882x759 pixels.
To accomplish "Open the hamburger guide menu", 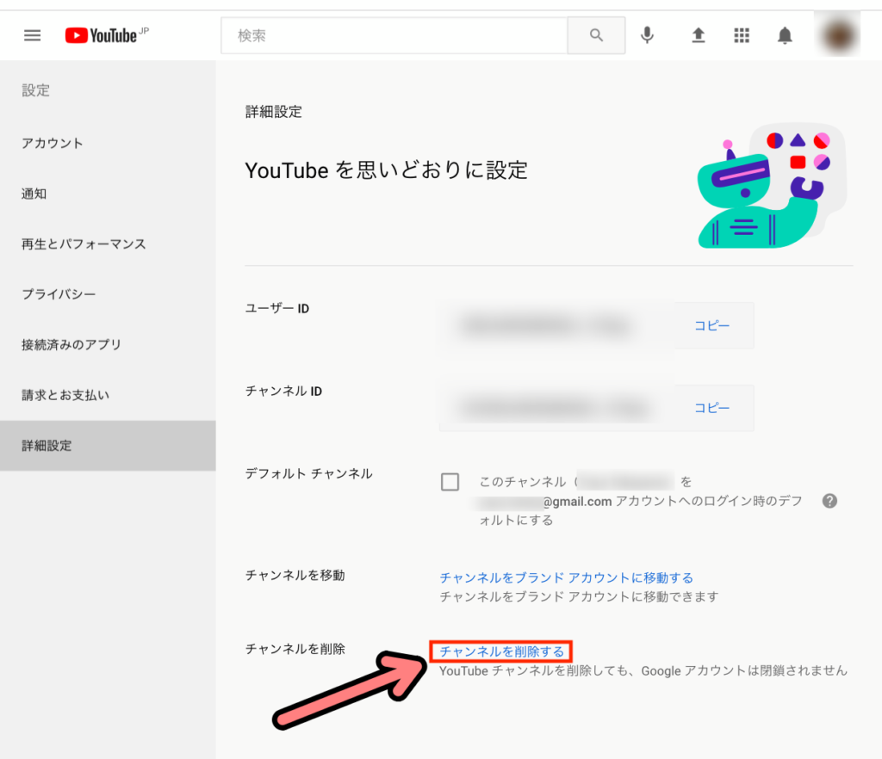I will 32,35.
